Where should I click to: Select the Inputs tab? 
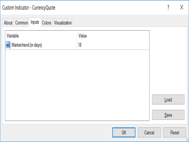click(x=35, y=22)
